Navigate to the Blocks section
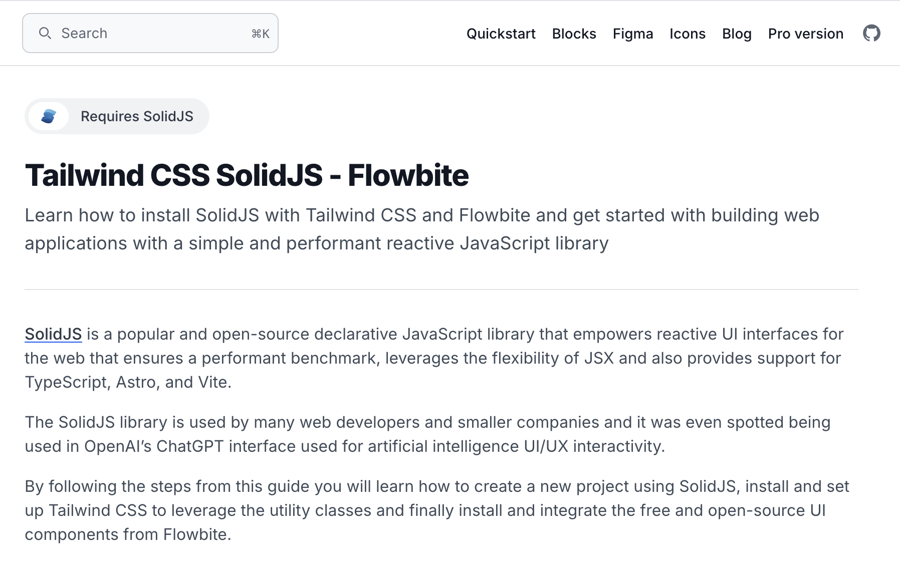Image resolution: width=900 pixels, height=577 pixels. point(574,34)
